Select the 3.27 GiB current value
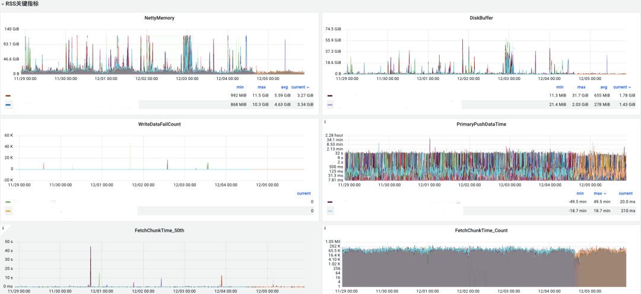641x294 pixels. 305,95
